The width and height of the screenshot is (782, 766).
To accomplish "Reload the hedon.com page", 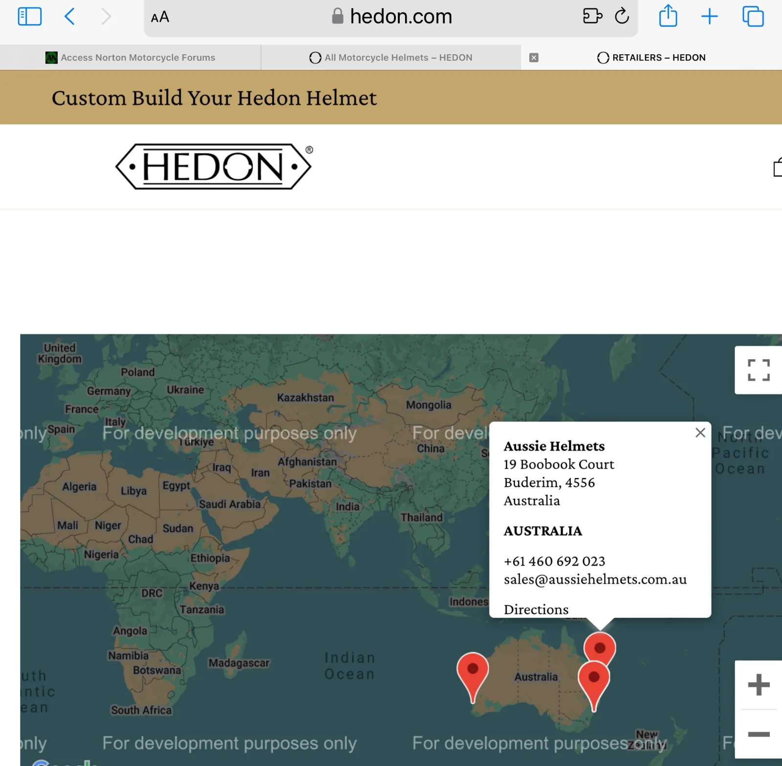I will point(622,17).
